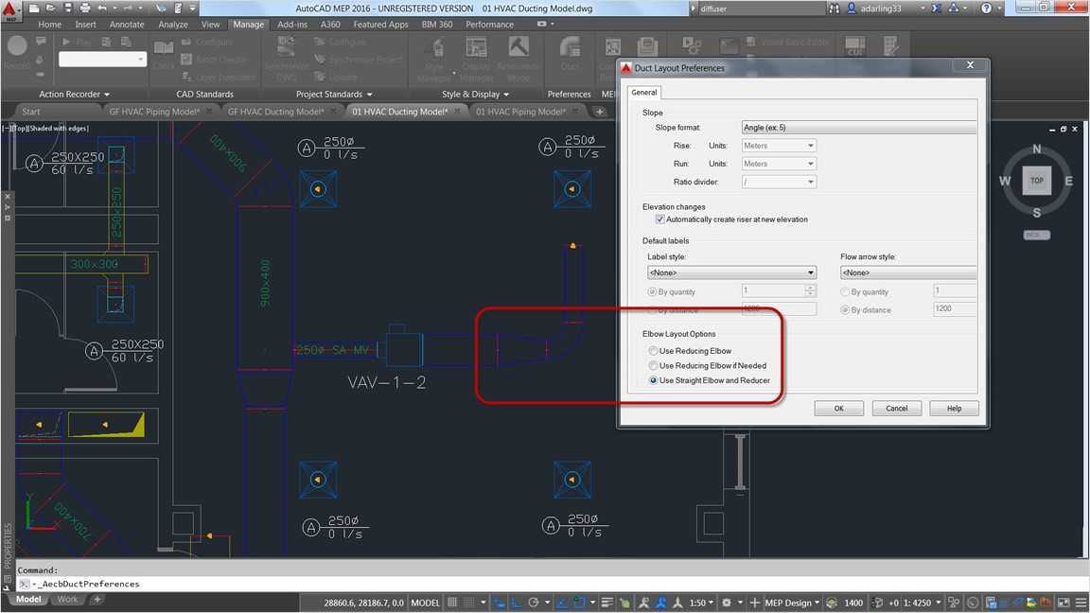Open the Run Units Meters dropdown

point(779,164)
